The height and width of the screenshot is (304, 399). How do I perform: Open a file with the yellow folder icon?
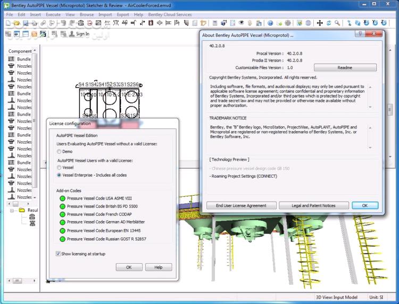point(17,23)
